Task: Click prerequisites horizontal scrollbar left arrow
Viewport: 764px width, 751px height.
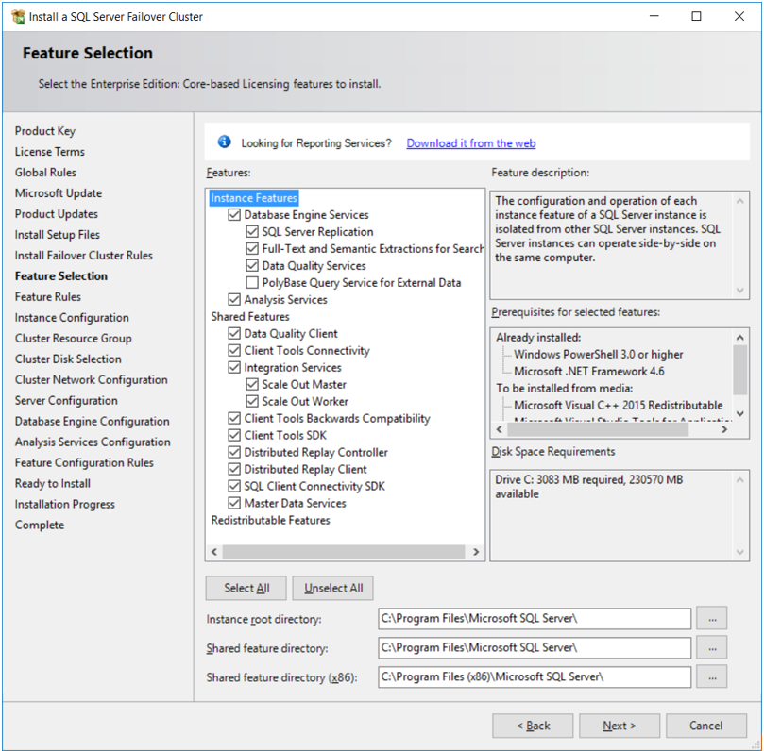Action: (x=499, y=429)
